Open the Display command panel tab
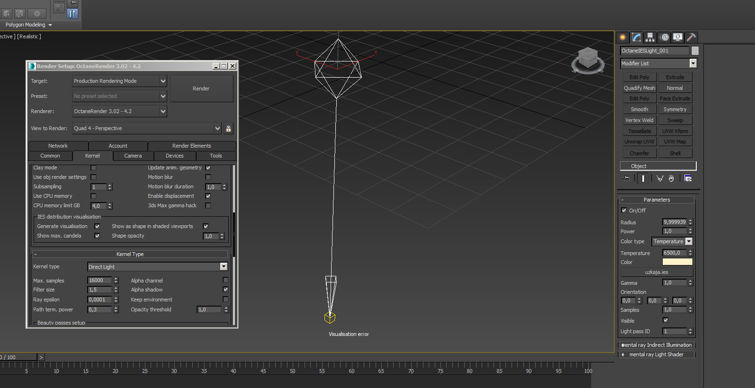755x388 pixels. click(678, 37)
